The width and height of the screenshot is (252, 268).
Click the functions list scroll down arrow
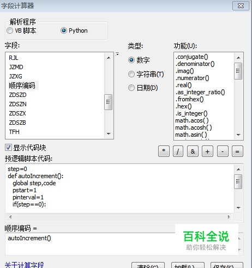pos(238,135)
